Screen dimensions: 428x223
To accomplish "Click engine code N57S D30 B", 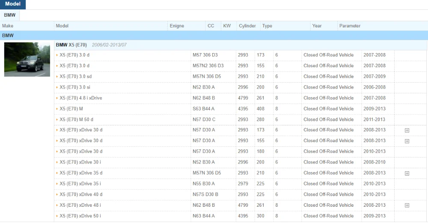I will 205,194.
